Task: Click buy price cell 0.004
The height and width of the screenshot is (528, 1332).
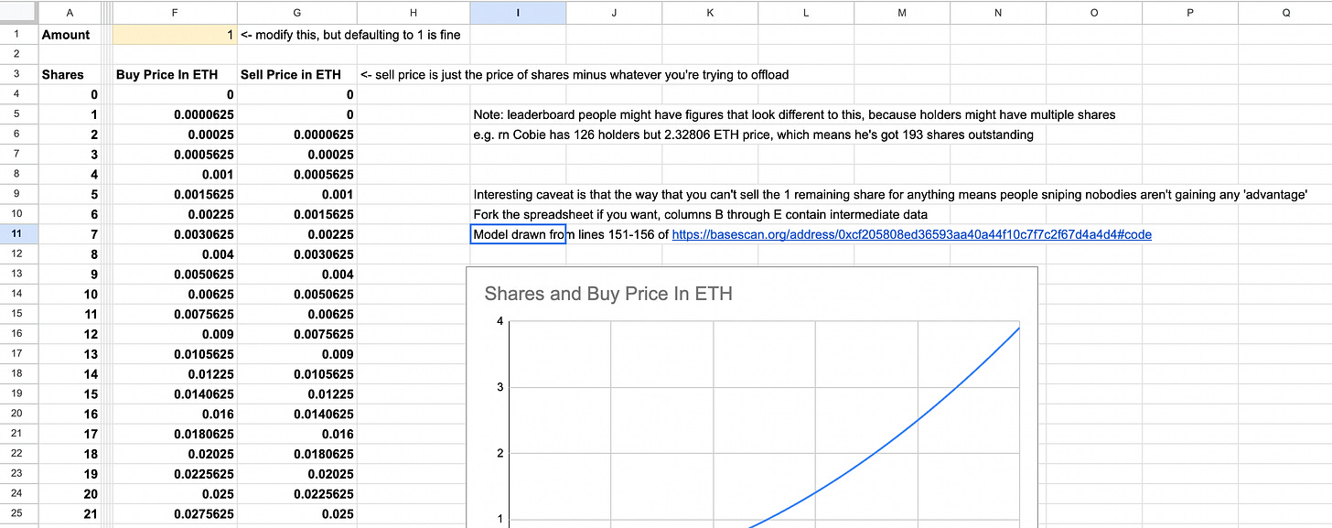Action: coord(175,254)
